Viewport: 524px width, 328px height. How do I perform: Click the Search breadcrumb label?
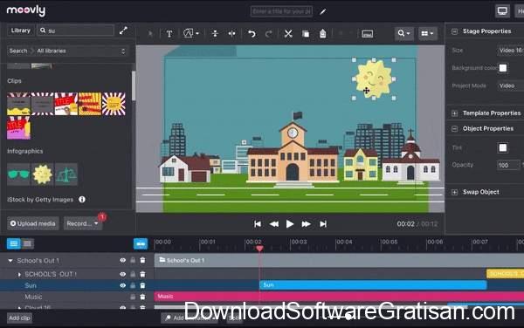tap(18, 51)
